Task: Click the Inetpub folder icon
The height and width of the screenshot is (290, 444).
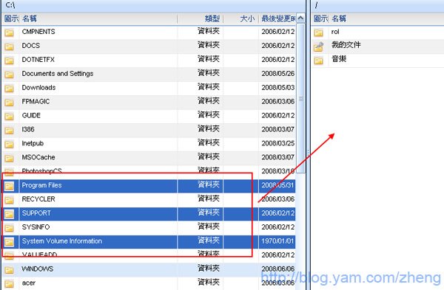Action: [x=9, y=145]
